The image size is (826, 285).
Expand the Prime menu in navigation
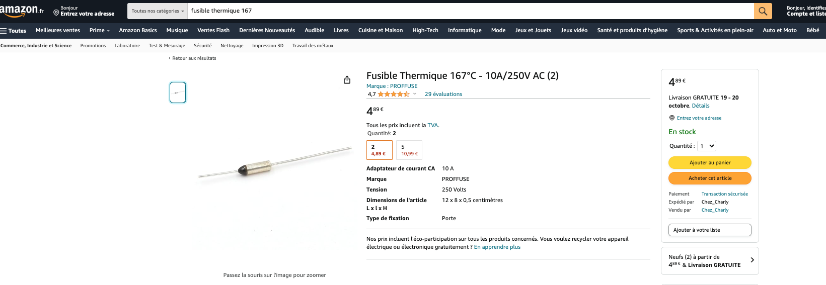pos(99,30)
